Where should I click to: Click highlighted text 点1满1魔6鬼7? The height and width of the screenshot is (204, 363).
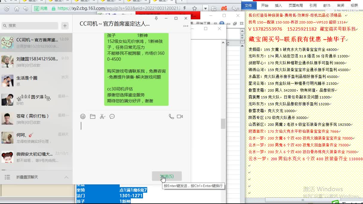[133, 190]
